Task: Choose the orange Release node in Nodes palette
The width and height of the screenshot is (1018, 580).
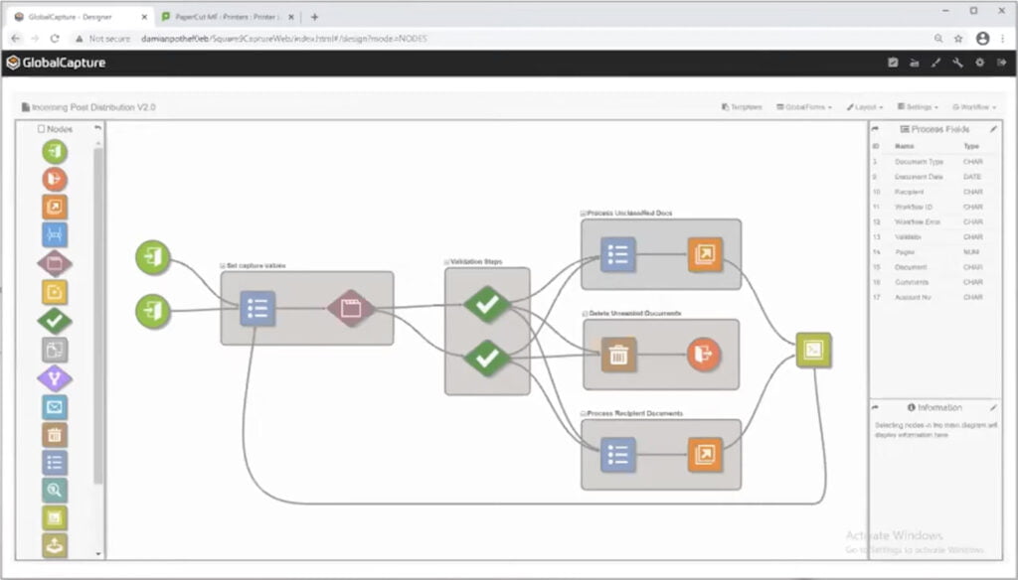Action: click(x=55, y=207)
